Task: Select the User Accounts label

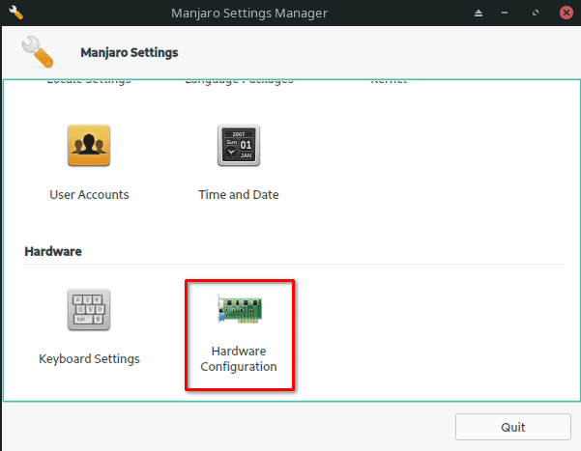Action: click(89, 195)
